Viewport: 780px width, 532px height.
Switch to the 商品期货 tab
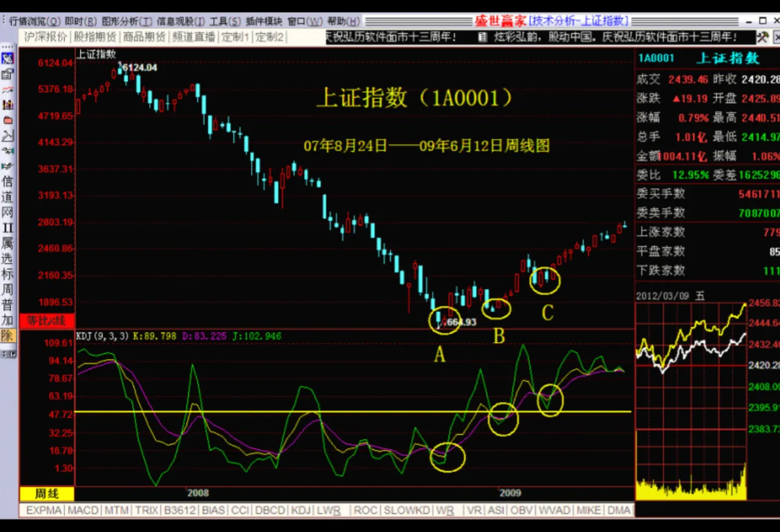coord(144,37)
